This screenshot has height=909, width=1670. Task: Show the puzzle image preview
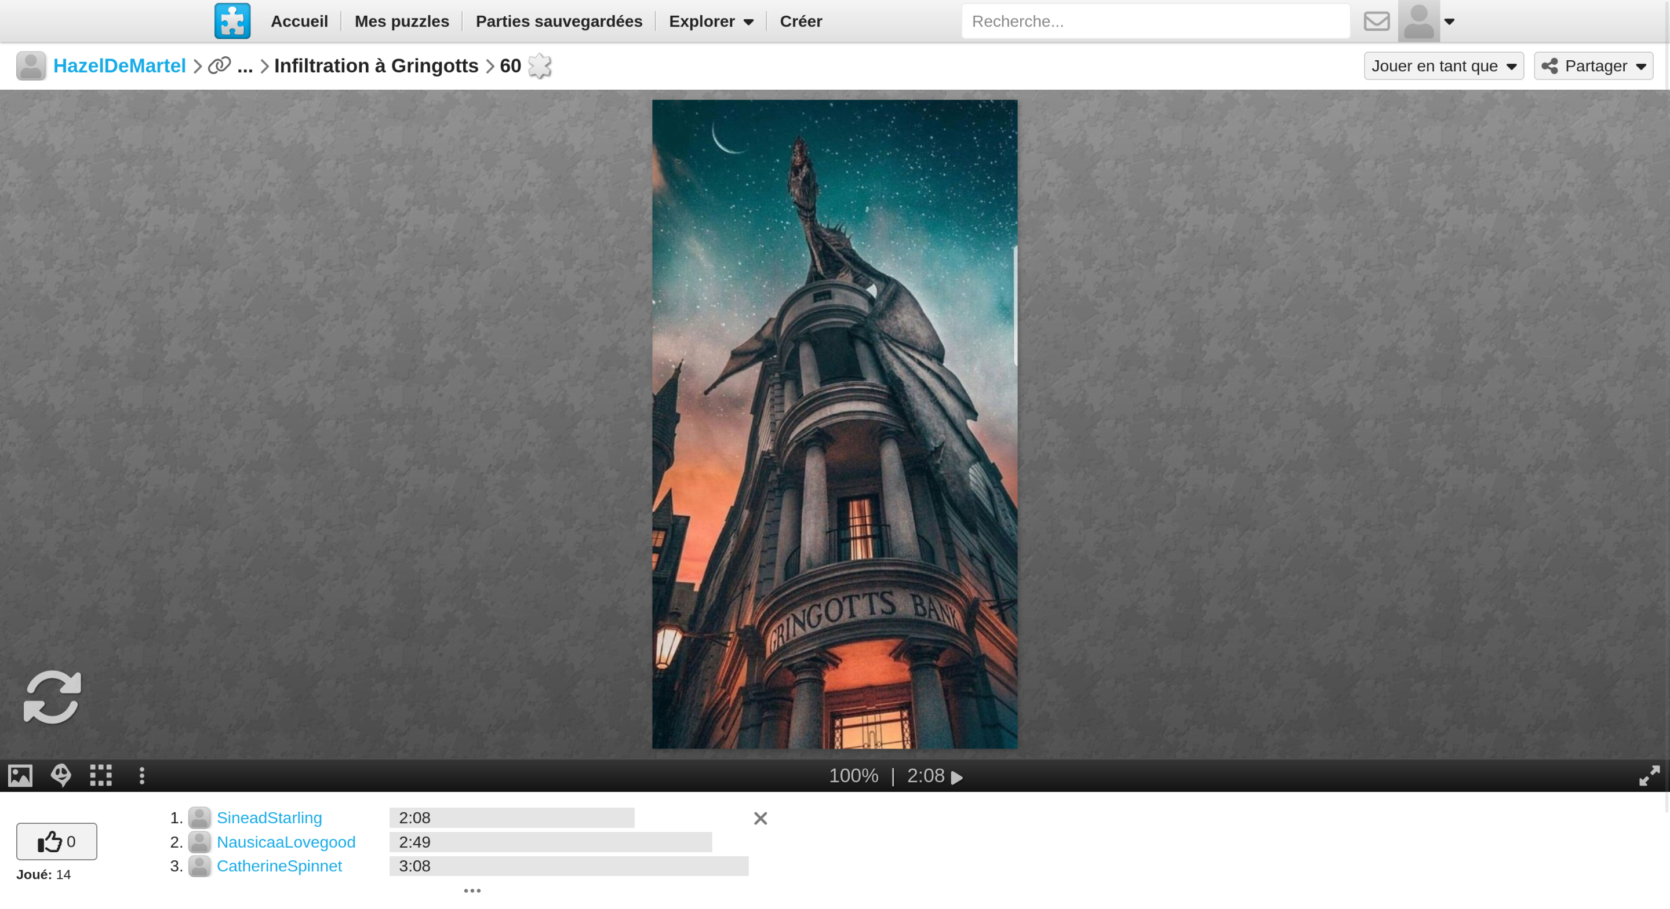[20, 775]
